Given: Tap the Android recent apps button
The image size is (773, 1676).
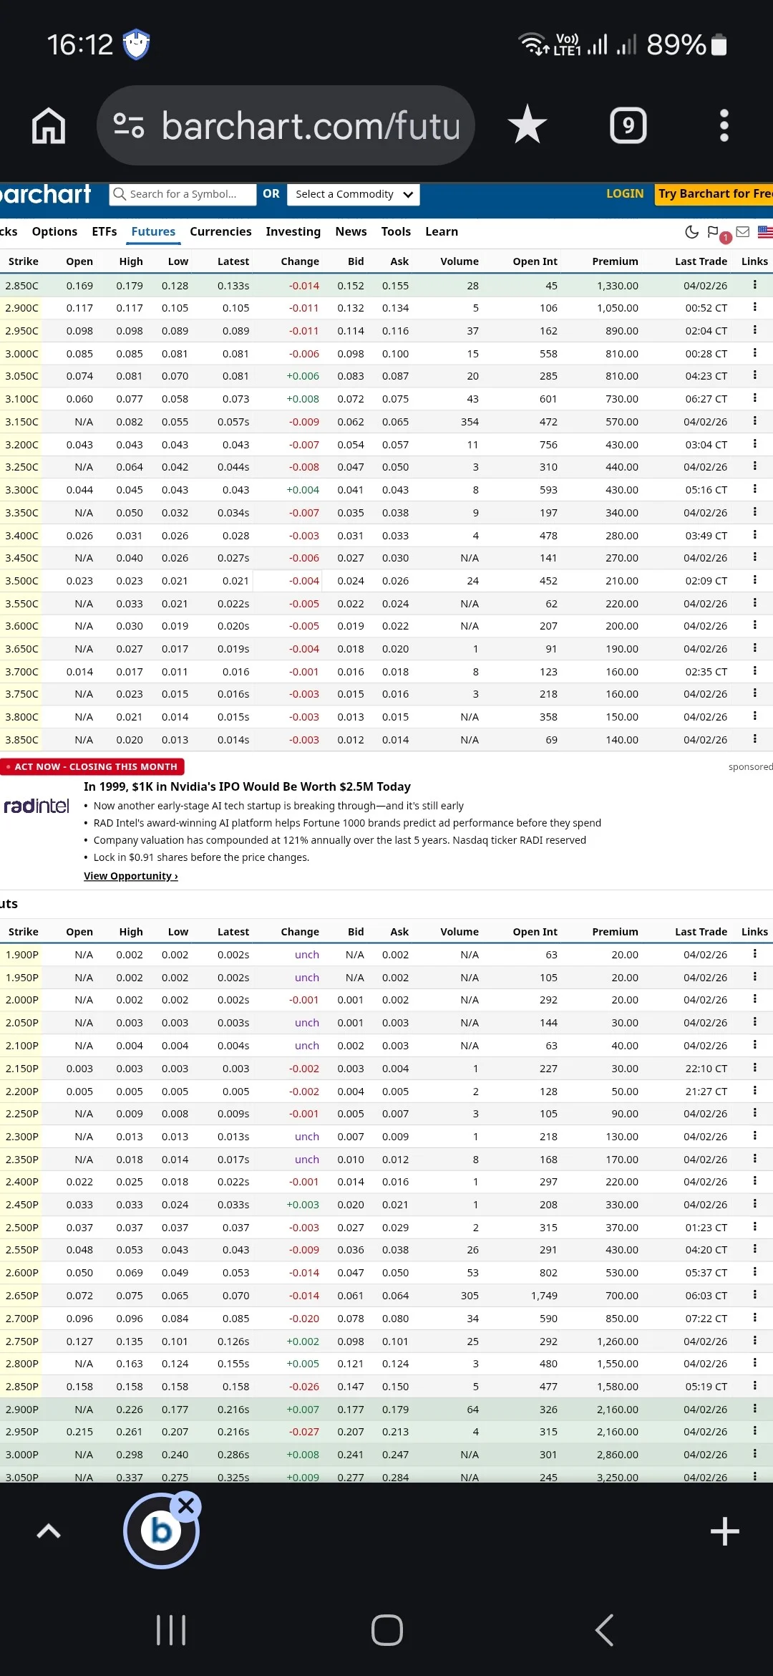Looking at the screenshot, I should pos(171,1630).
